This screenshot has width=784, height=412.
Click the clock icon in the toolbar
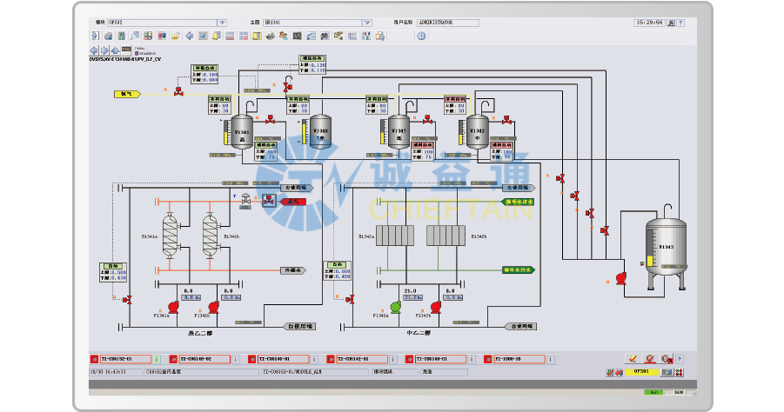click(x=421, y=37)
